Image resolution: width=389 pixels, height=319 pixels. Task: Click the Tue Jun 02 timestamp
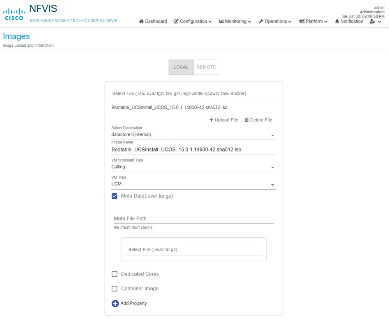[x=363, y=16]
